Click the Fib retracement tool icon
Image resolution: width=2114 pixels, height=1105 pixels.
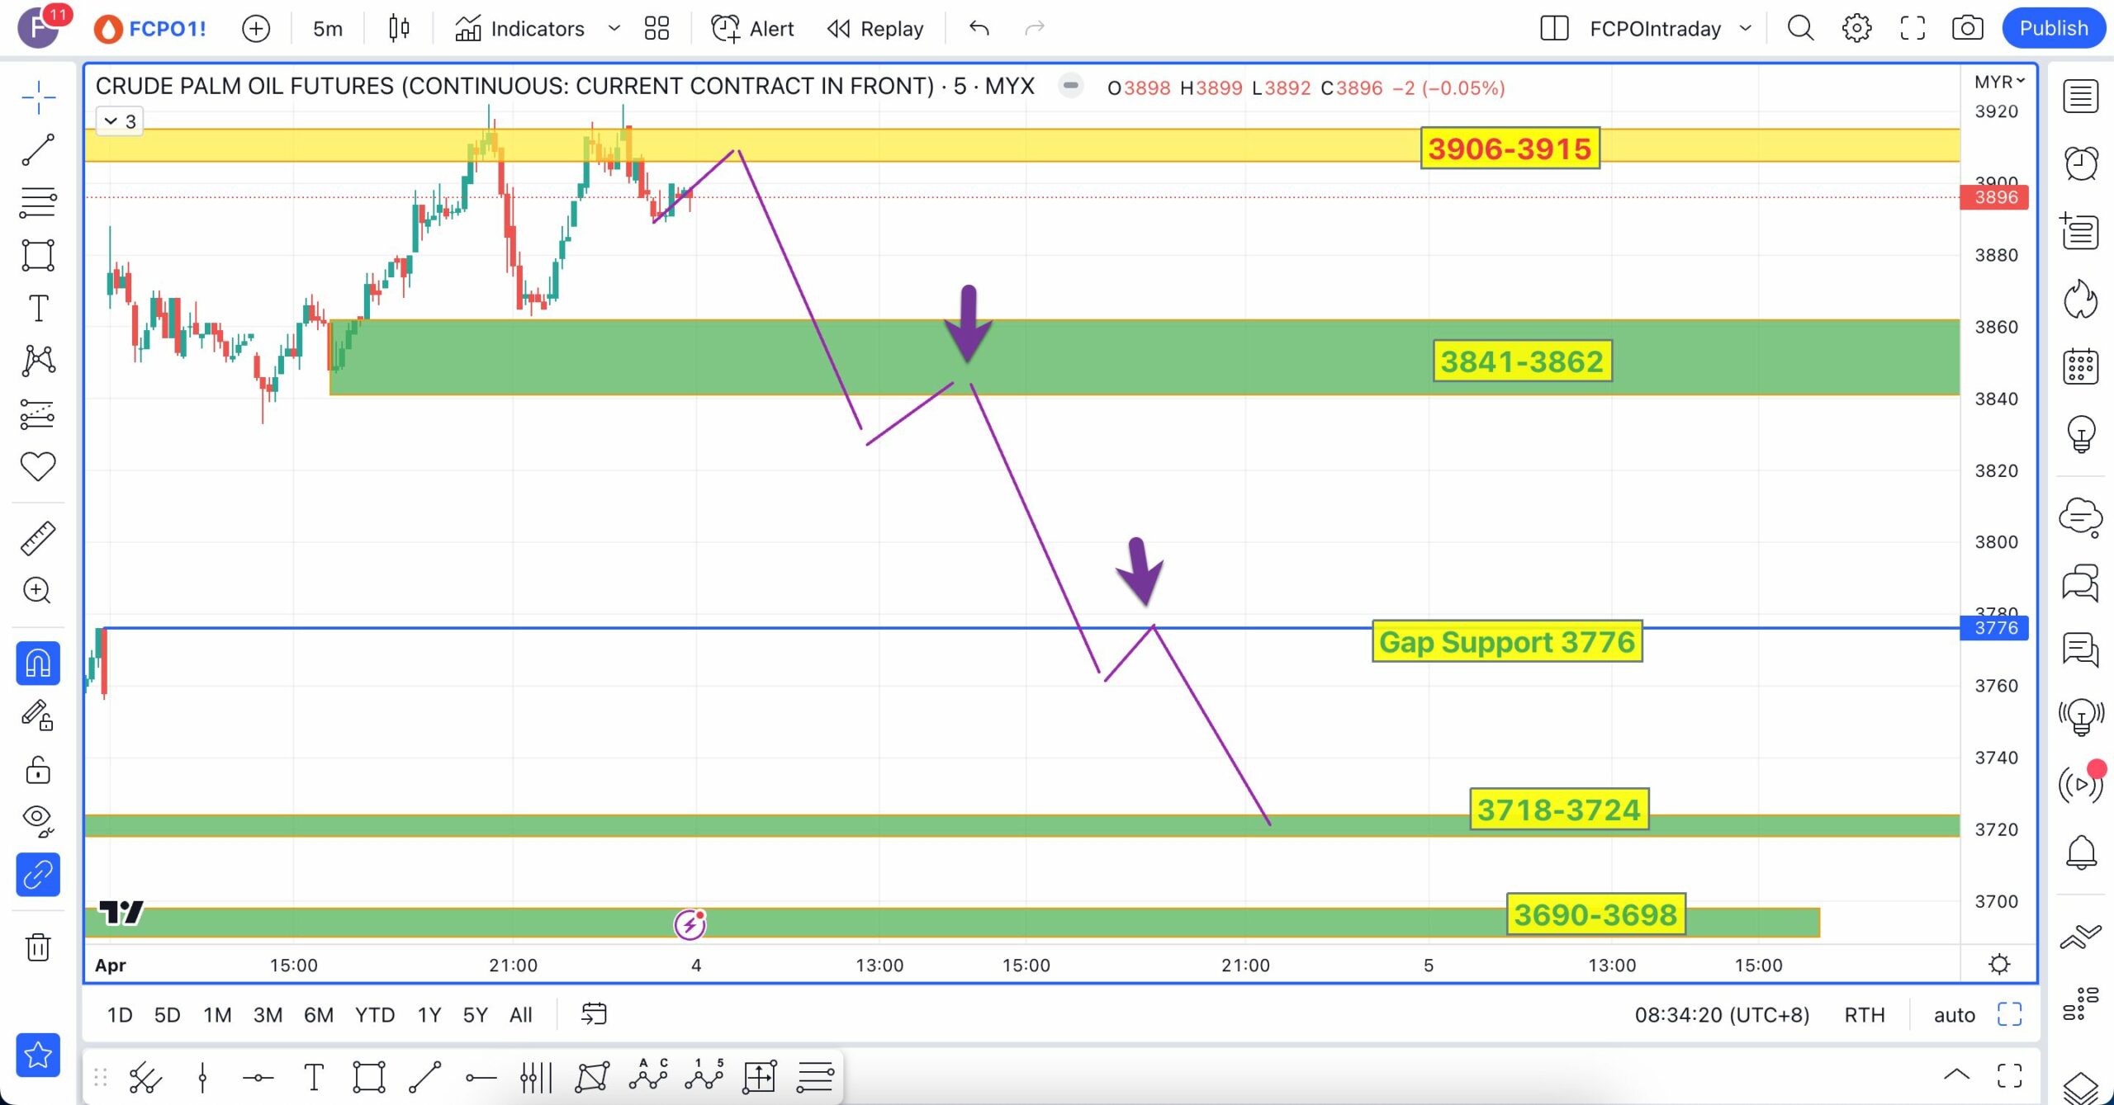pyautogui.click(x=38, y=202)
